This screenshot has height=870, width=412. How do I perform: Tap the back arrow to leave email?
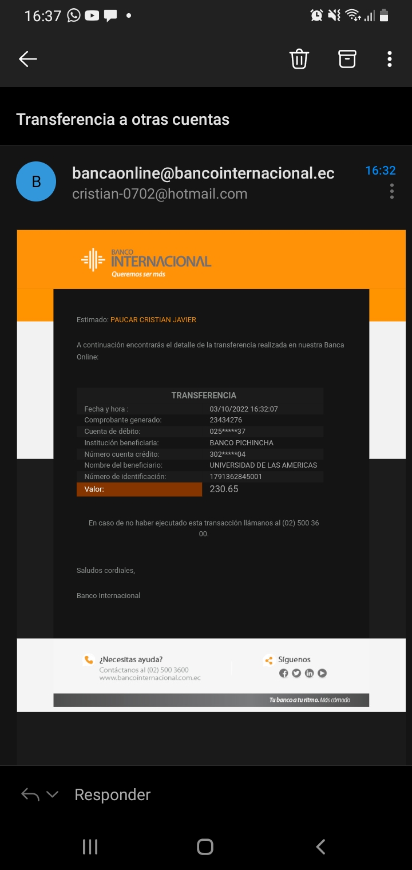pyautogui.click(x=27, y=59)
